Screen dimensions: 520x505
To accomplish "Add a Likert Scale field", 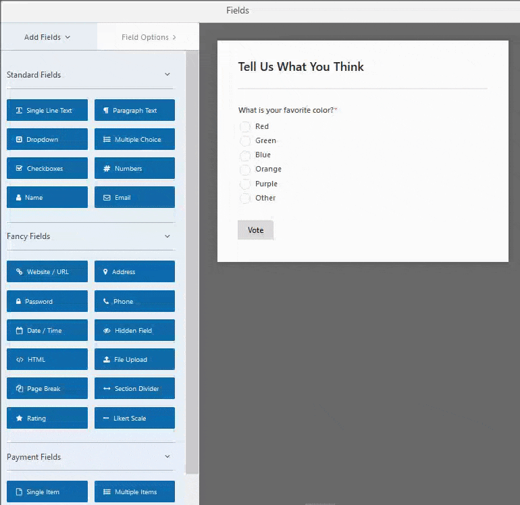I will [134, 419].
